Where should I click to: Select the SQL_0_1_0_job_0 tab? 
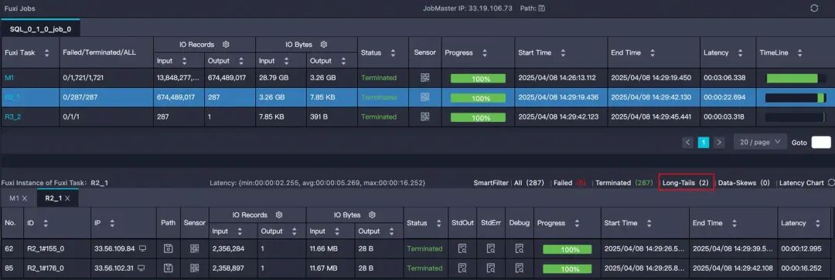(40, 29)
